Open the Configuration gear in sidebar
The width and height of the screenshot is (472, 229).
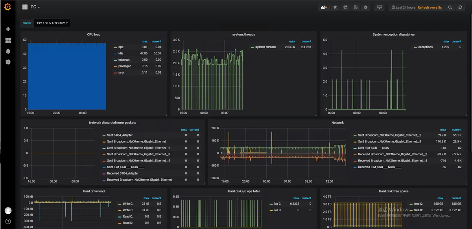click(x=8, y=62)
